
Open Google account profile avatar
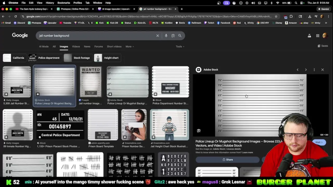pyautogui.click(x=325, y=36)
